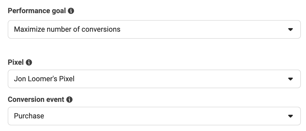
Task: Change the pixel from Jon Loomer's Pixel
Action: [154, 79]
